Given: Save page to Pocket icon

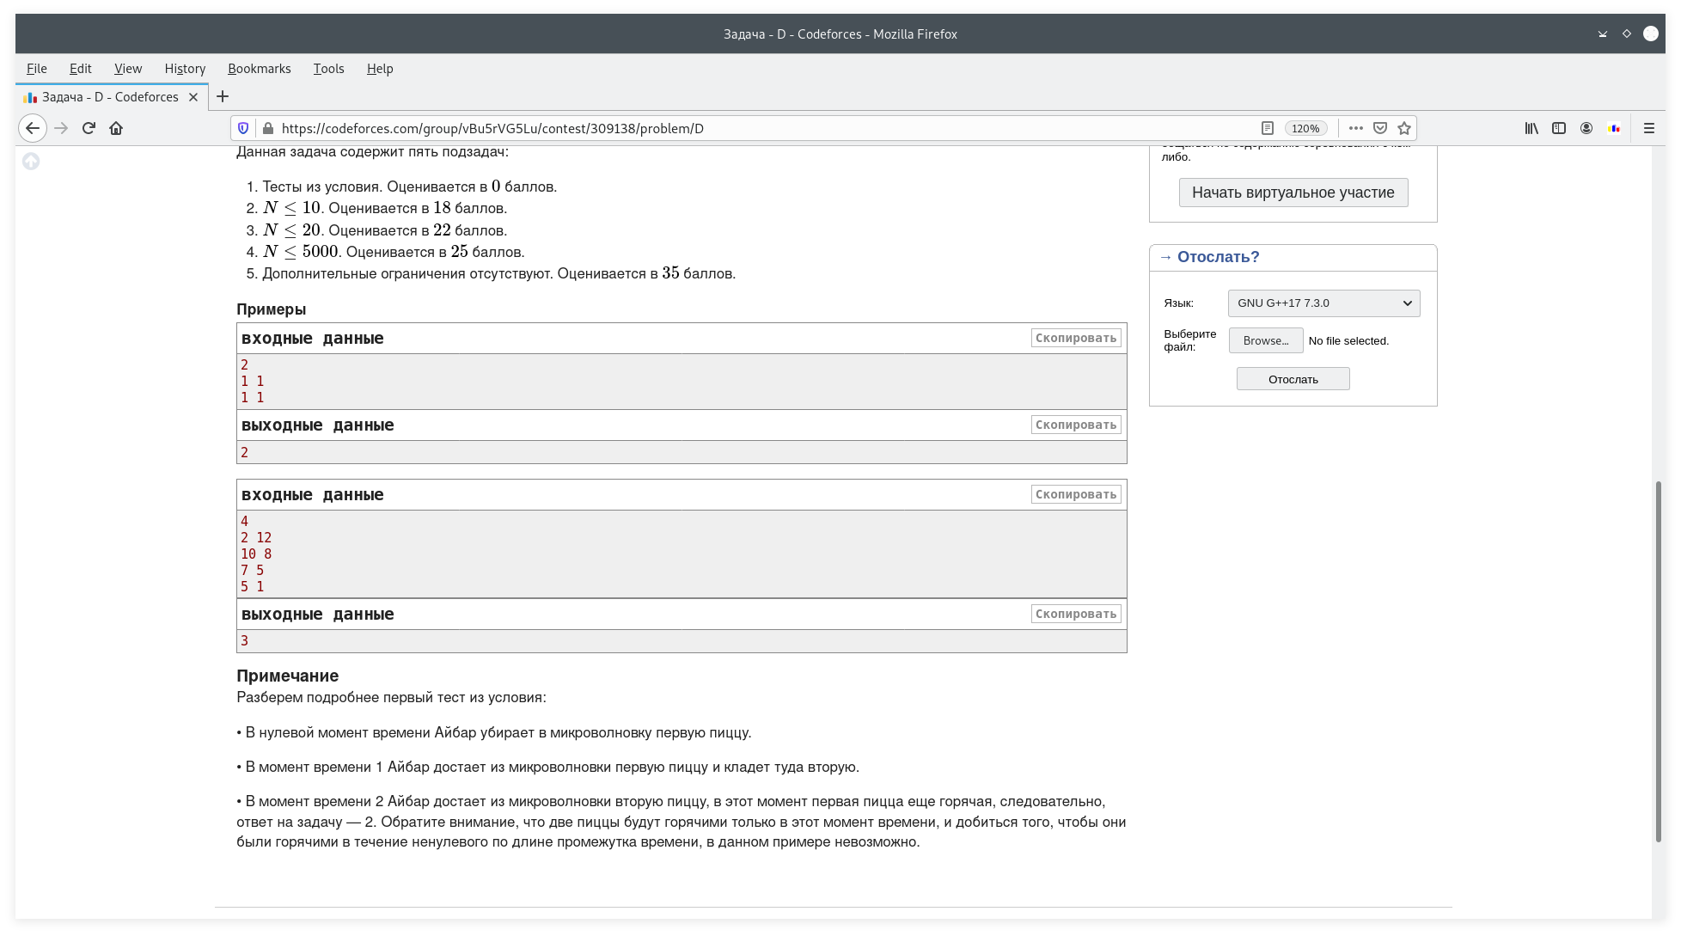Looking at the screenshot, I should [1380, 128].
